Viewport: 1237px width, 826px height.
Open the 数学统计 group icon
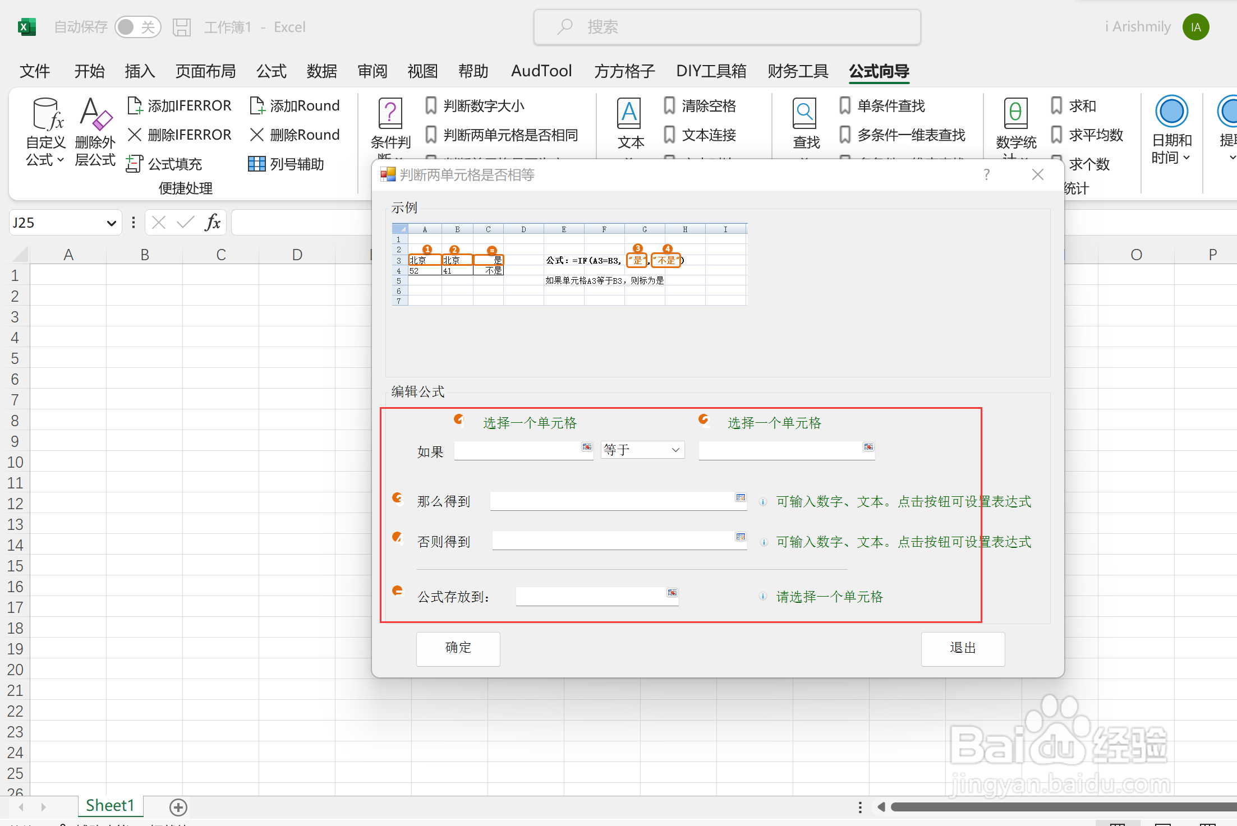point(1015,113)
